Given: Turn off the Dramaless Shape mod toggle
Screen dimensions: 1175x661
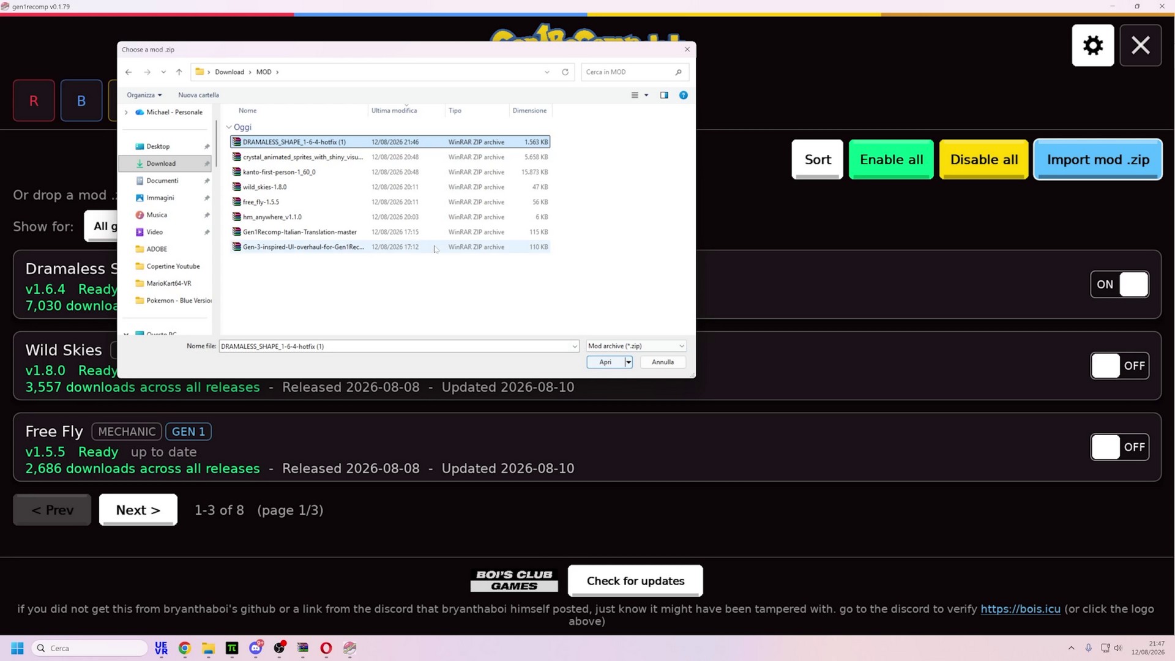Looking at the screenshot, I should 1119,285.
